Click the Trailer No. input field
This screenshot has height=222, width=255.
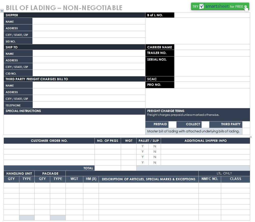212,53
